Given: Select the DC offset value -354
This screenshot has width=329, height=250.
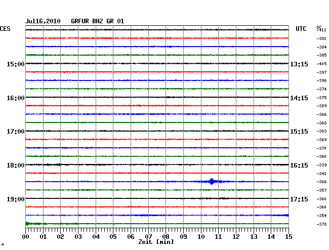Looking at the screenshot, I should 321,216.
